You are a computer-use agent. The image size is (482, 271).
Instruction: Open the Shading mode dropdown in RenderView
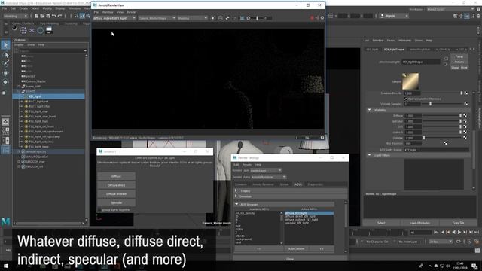pyautogui.click(x=193, y=18)
